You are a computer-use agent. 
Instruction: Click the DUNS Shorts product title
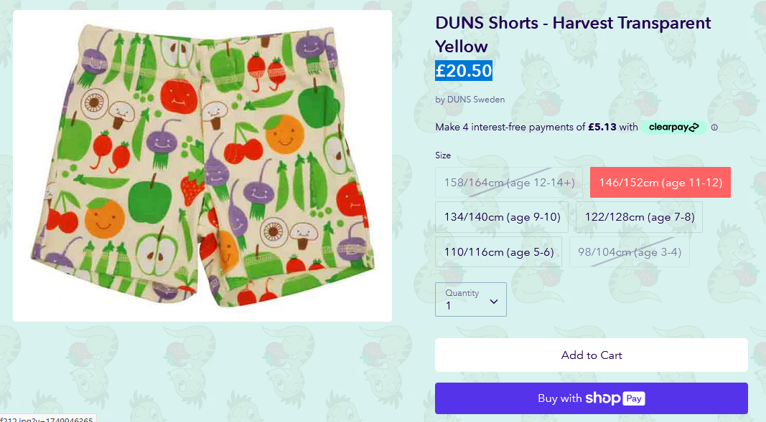(573, 34)
